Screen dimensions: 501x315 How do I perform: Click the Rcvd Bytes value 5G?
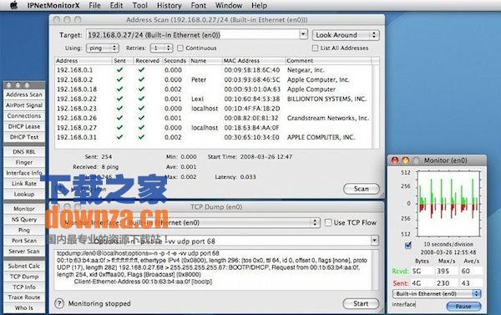[423, 272]
